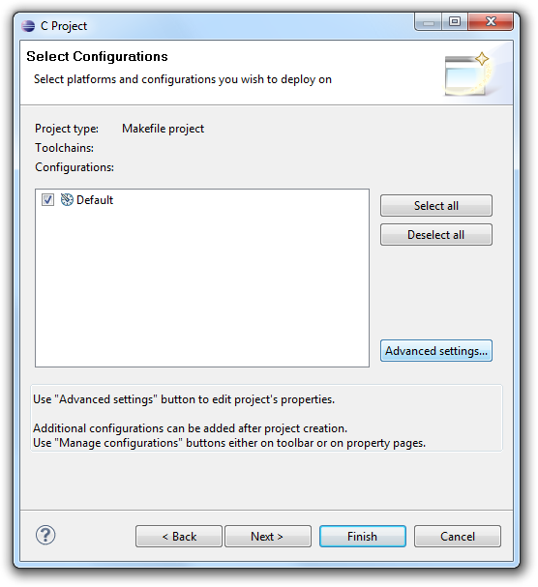Click the Select all button

point(436,206)
